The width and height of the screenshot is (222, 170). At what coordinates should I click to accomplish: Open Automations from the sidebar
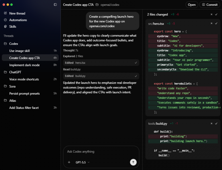[x=18, y=20]
